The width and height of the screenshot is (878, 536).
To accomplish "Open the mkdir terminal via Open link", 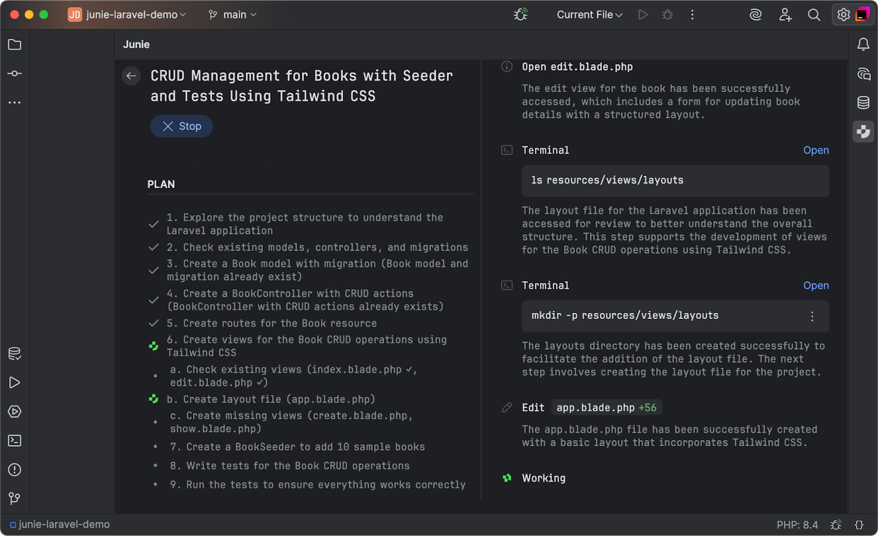I will click(x=816, y=286).
